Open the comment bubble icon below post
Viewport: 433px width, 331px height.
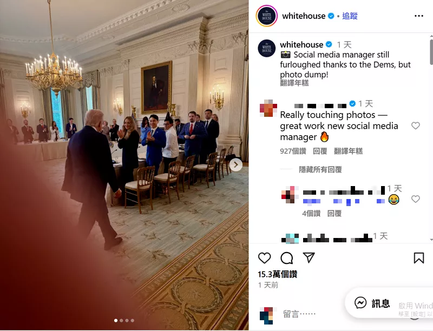click(287, 258)
